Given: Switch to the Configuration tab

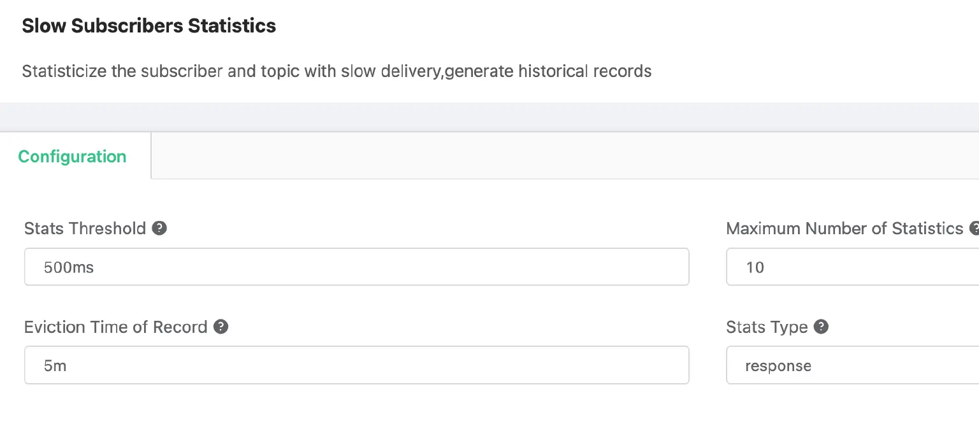Looking at the screenshot, I should [73, 157].
